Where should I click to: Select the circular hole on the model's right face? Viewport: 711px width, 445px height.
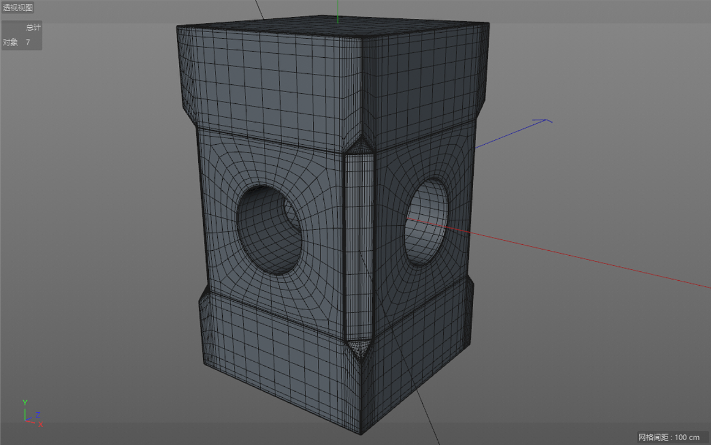pos(426,221)
